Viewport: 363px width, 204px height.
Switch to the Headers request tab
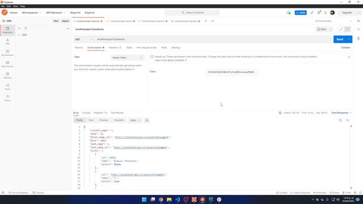[115, 48]
